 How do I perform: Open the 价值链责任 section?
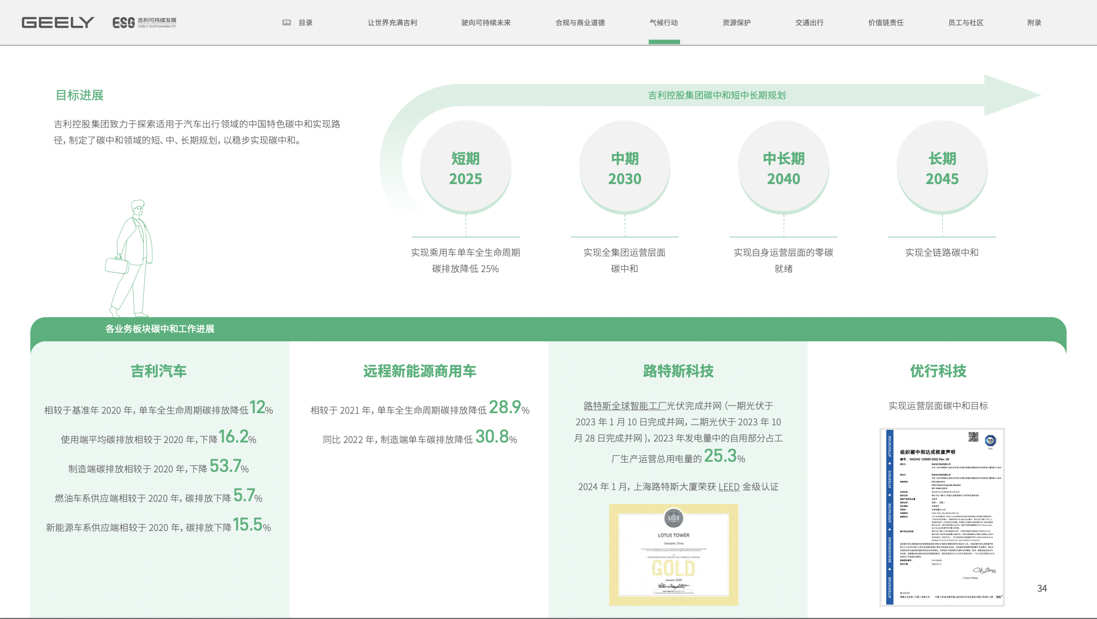[885, 23]
